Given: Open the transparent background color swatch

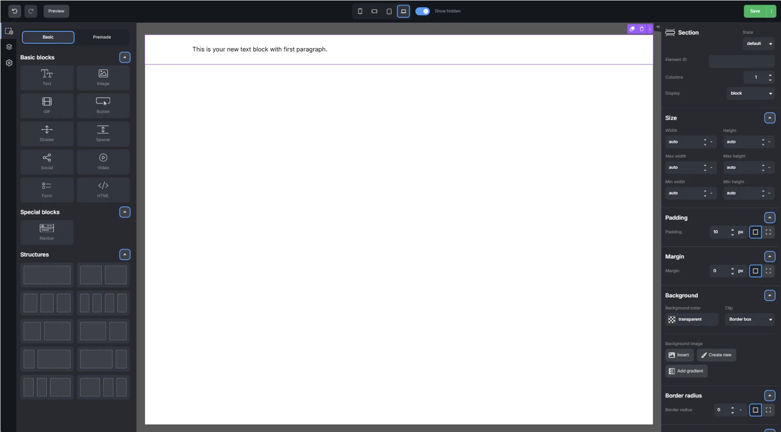Looking at the screenshot, I should 692,319.
